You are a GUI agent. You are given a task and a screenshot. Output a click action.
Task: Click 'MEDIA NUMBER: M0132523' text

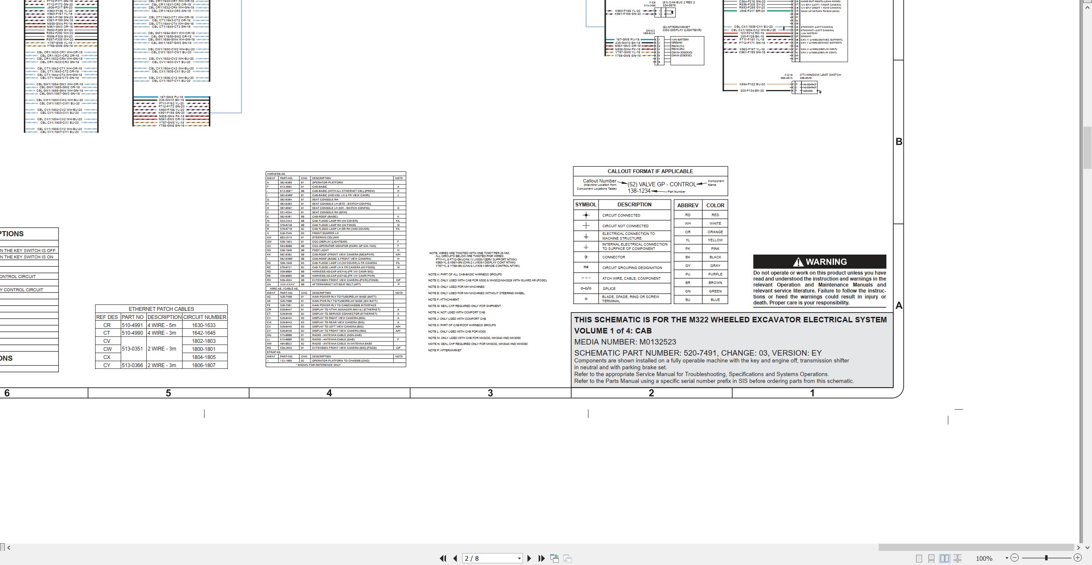pyautogui.click(x=625, y=342)
